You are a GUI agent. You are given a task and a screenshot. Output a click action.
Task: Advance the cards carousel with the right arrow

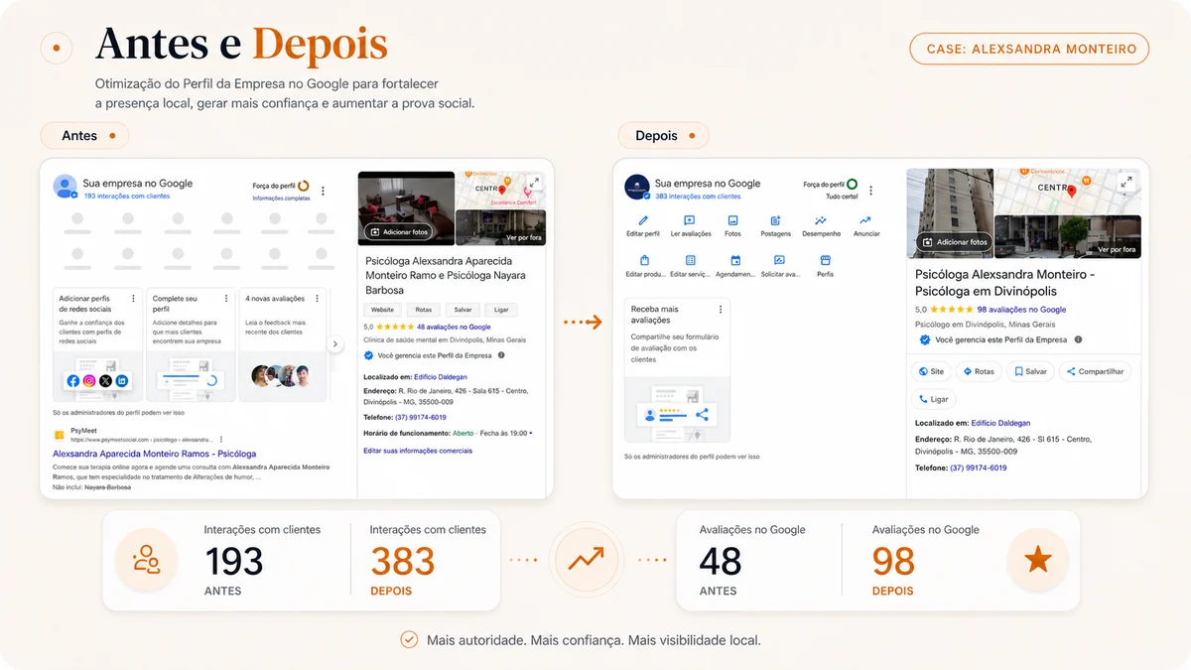pos(335,344)
